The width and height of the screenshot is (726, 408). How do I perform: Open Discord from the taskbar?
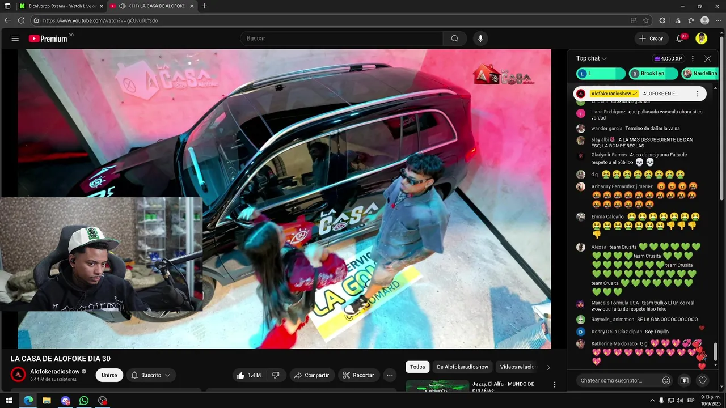pyautogui.click(x=65, y=401)
